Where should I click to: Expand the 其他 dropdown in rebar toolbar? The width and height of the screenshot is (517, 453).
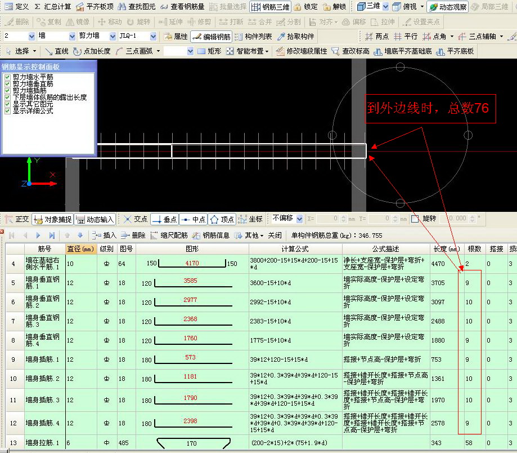[262, 236]
